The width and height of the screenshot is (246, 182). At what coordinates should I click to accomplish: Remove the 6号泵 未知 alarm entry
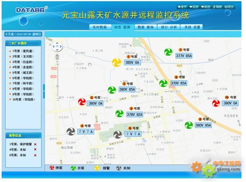tap(35, 155)
